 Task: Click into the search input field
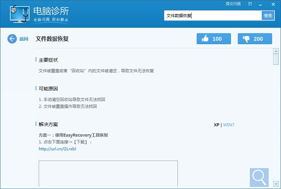(x=212, y=15)
